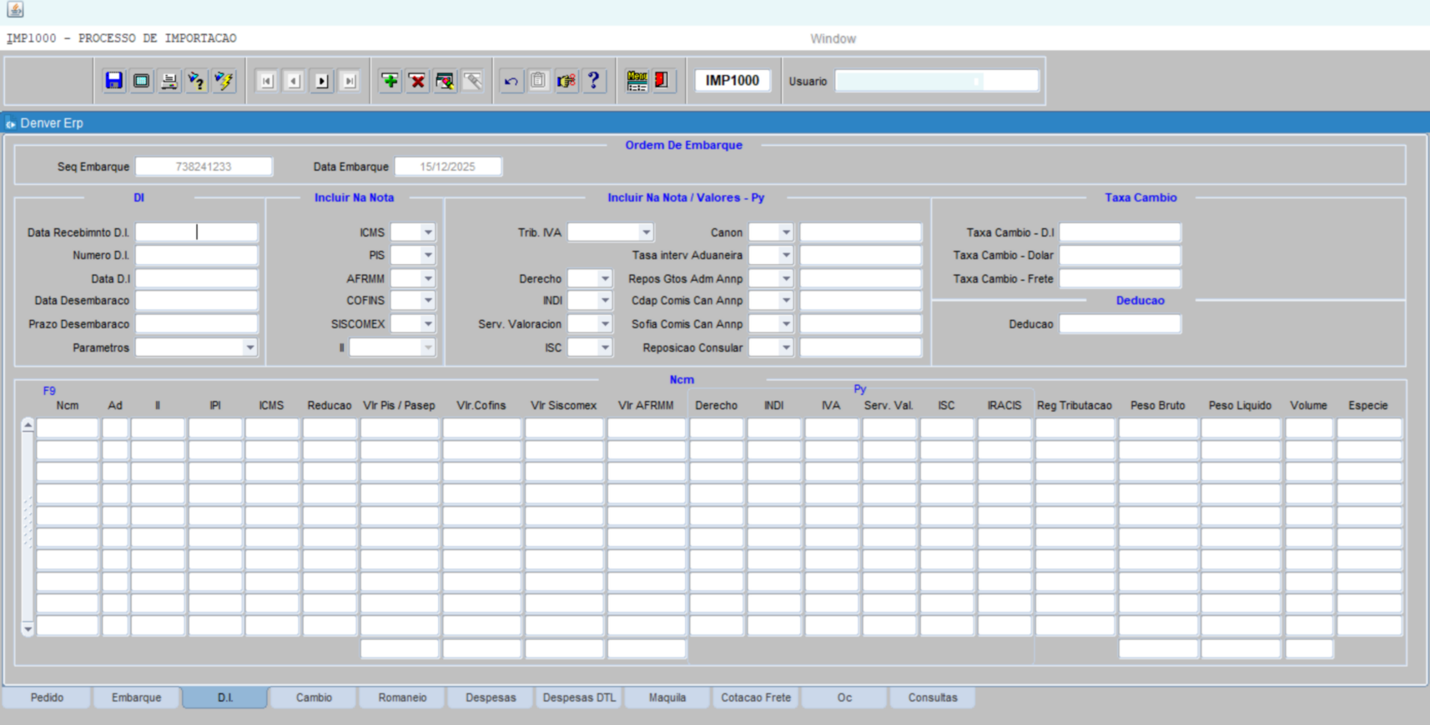Click the blue floppy disk Save icon
Screen dimensions: 1430x725
click(114, 81)
